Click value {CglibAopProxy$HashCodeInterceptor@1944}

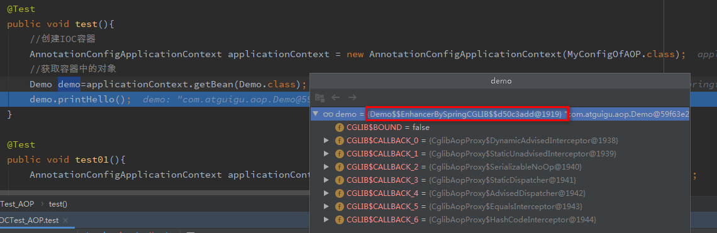click(513, 220)
